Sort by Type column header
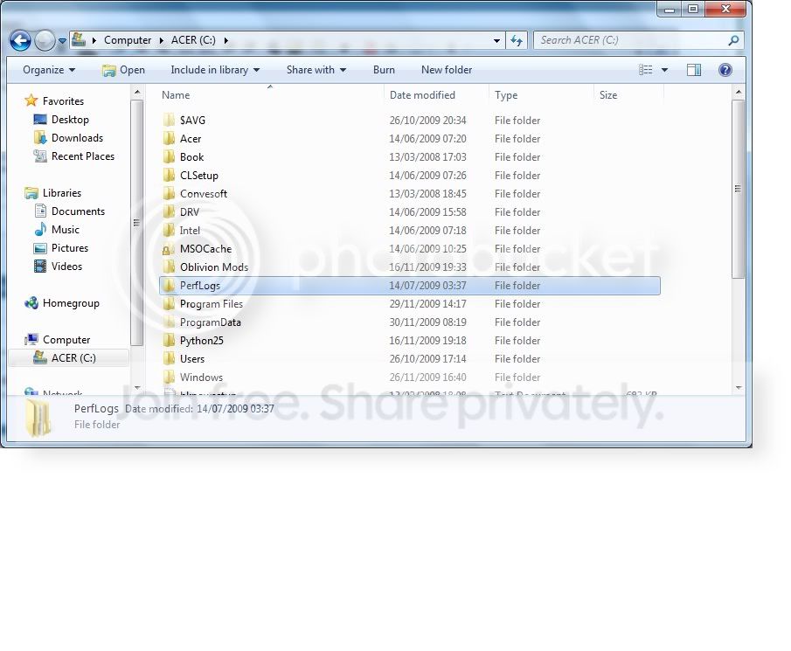791x651 pixels. coord(506,95)
